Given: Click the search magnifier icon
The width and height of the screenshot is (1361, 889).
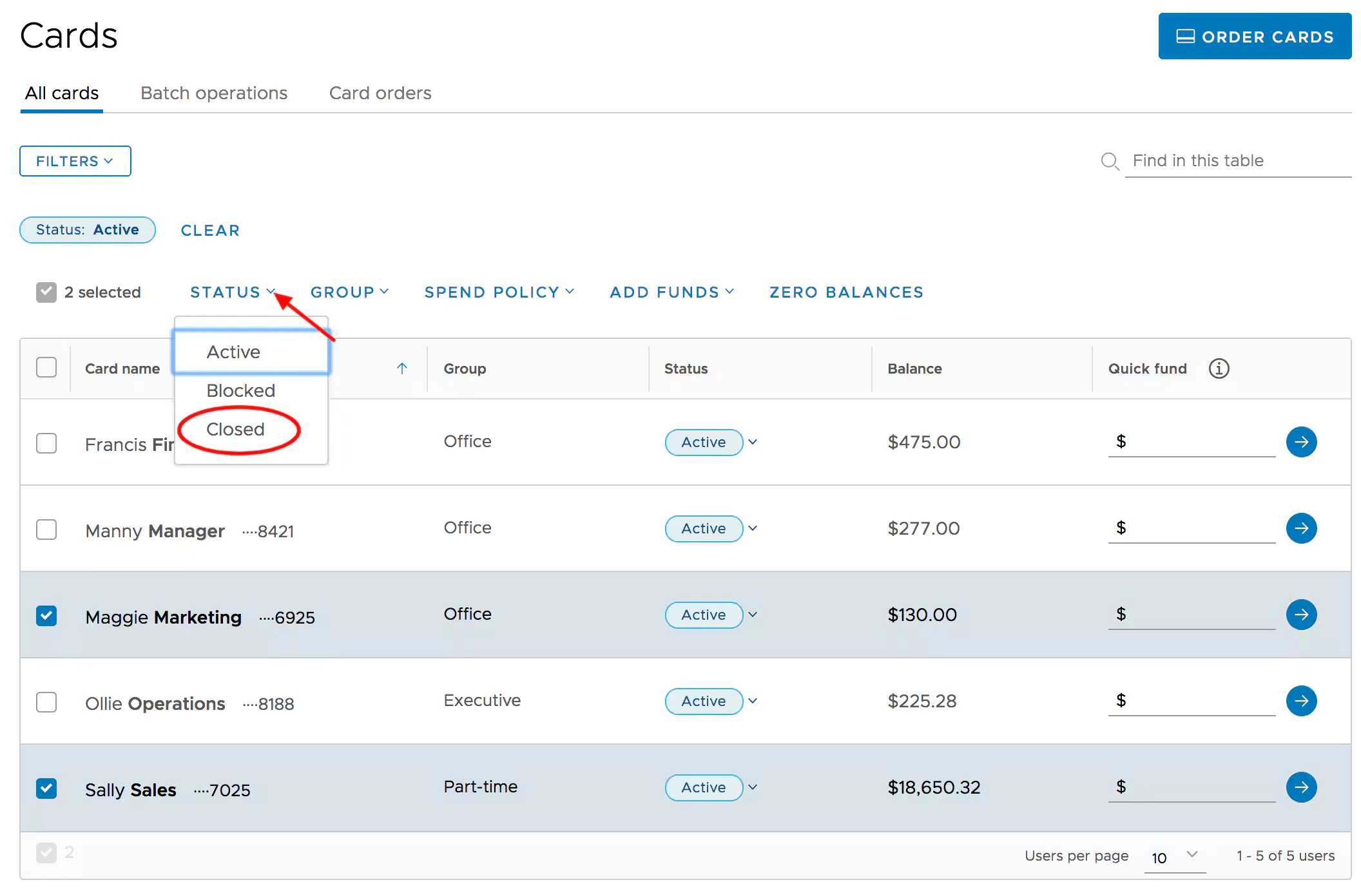Looking at the screenshot, I should click(x=1109, y=161).
